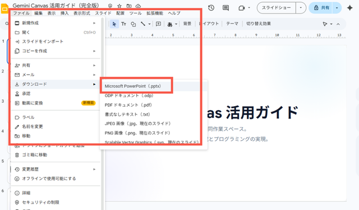Viewport: 359px width, 210px height.
Task: Expand the 変更履歴 submenu
Action: [x=94, y=169]
